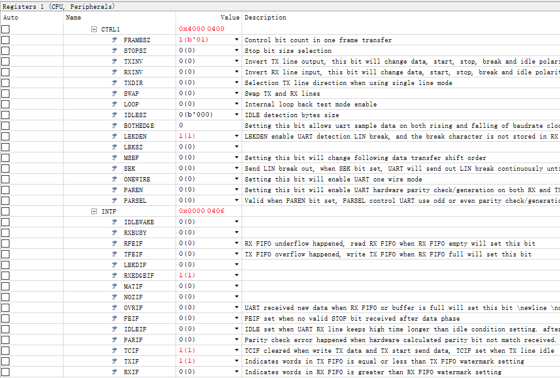
Task: Check the Auto box for CTRL1 row
Action: (x=6, y=30)
